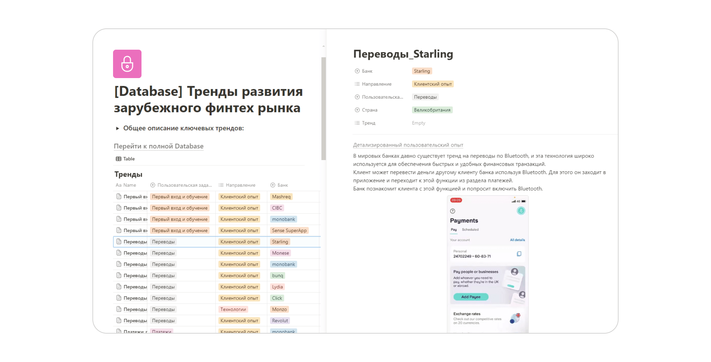711x362 pixels.
Task: Click 'Первый вход и обучение' tag in Mashreq row
Action: 180,197
